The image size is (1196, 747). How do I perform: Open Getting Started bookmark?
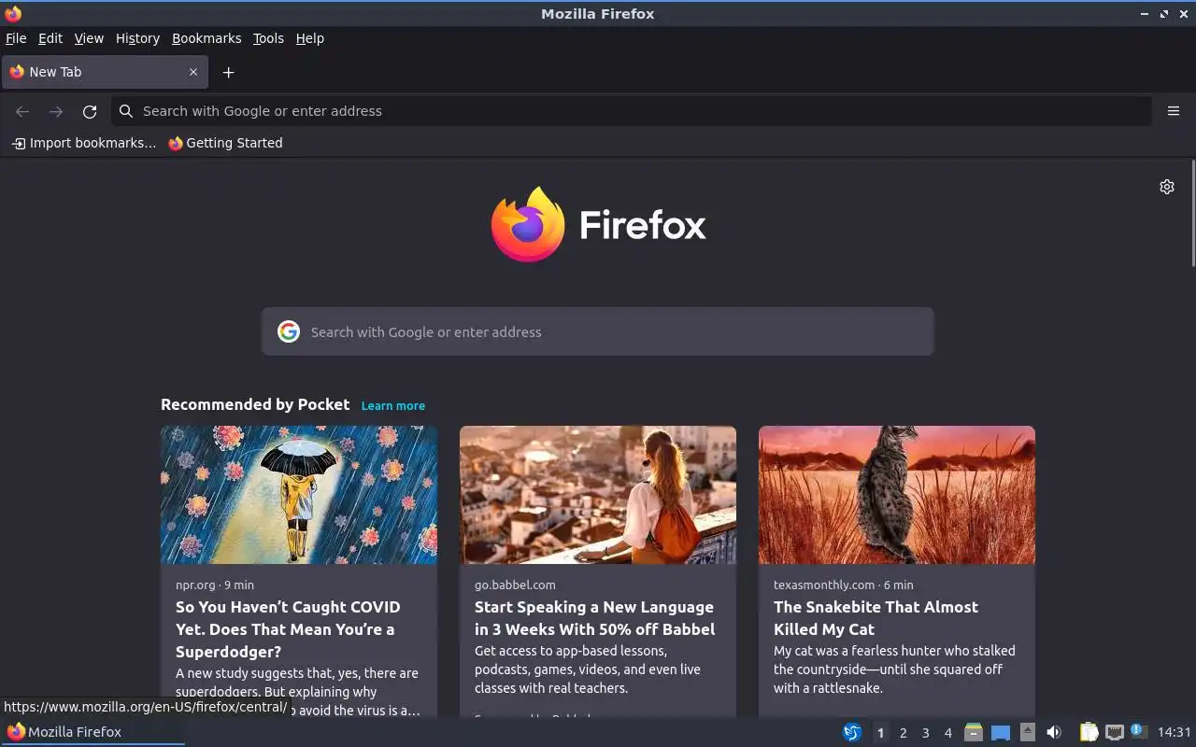(225, 143)
